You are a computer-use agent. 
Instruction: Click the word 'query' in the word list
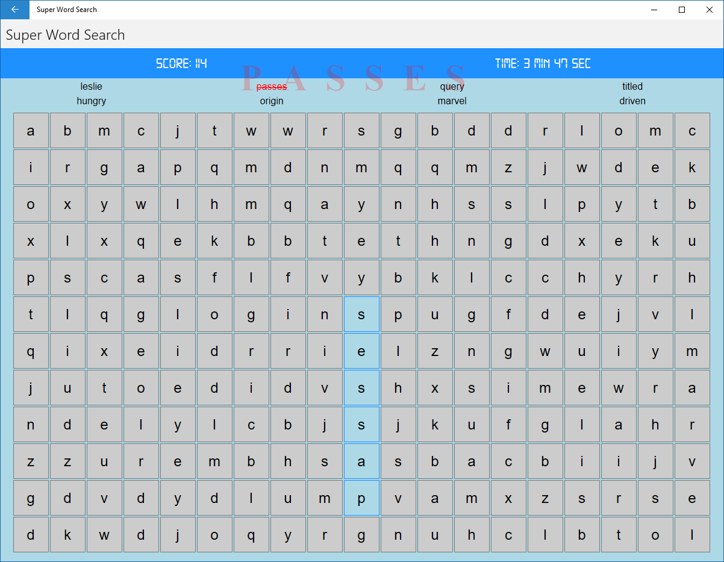[452, 86]
